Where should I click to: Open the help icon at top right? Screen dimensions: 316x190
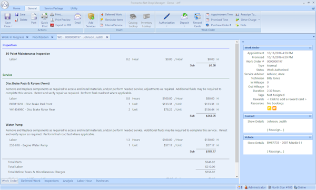[313, 8]
